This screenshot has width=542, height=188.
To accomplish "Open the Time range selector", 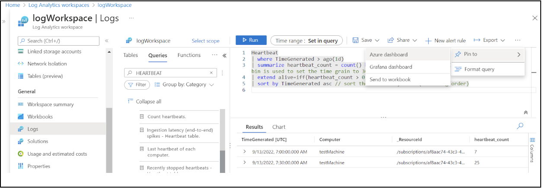I will click(x=306, y=41).
